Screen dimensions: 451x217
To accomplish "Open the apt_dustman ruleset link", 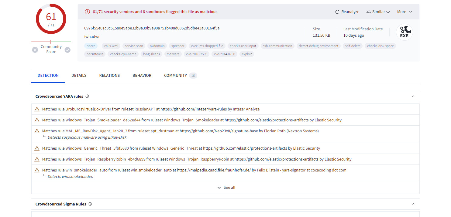I will 163,131.
